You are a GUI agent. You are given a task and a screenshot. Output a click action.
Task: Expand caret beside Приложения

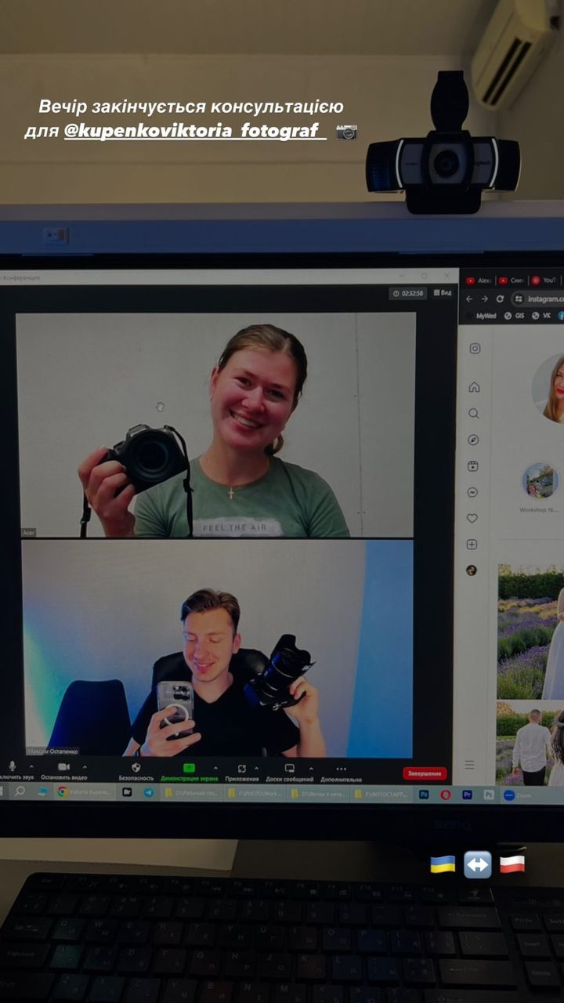(x=256, y=769)
